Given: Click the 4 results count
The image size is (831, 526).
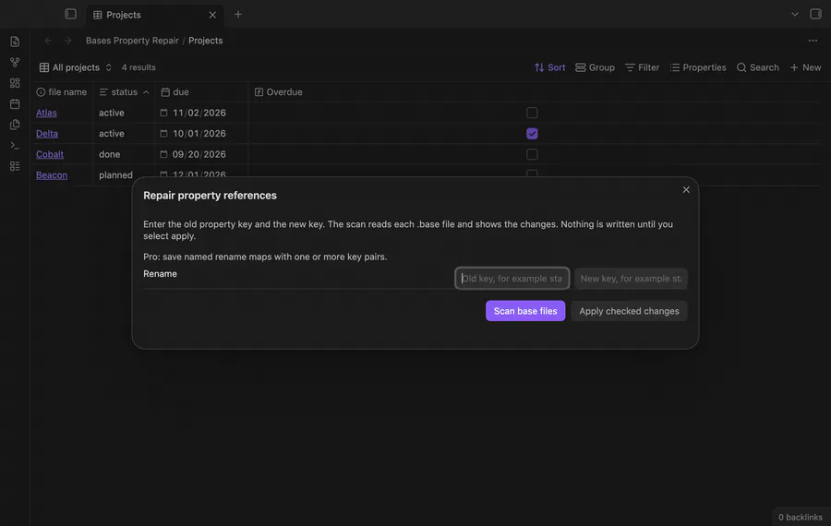Looking at the screenshot, I should coord(138,67).
